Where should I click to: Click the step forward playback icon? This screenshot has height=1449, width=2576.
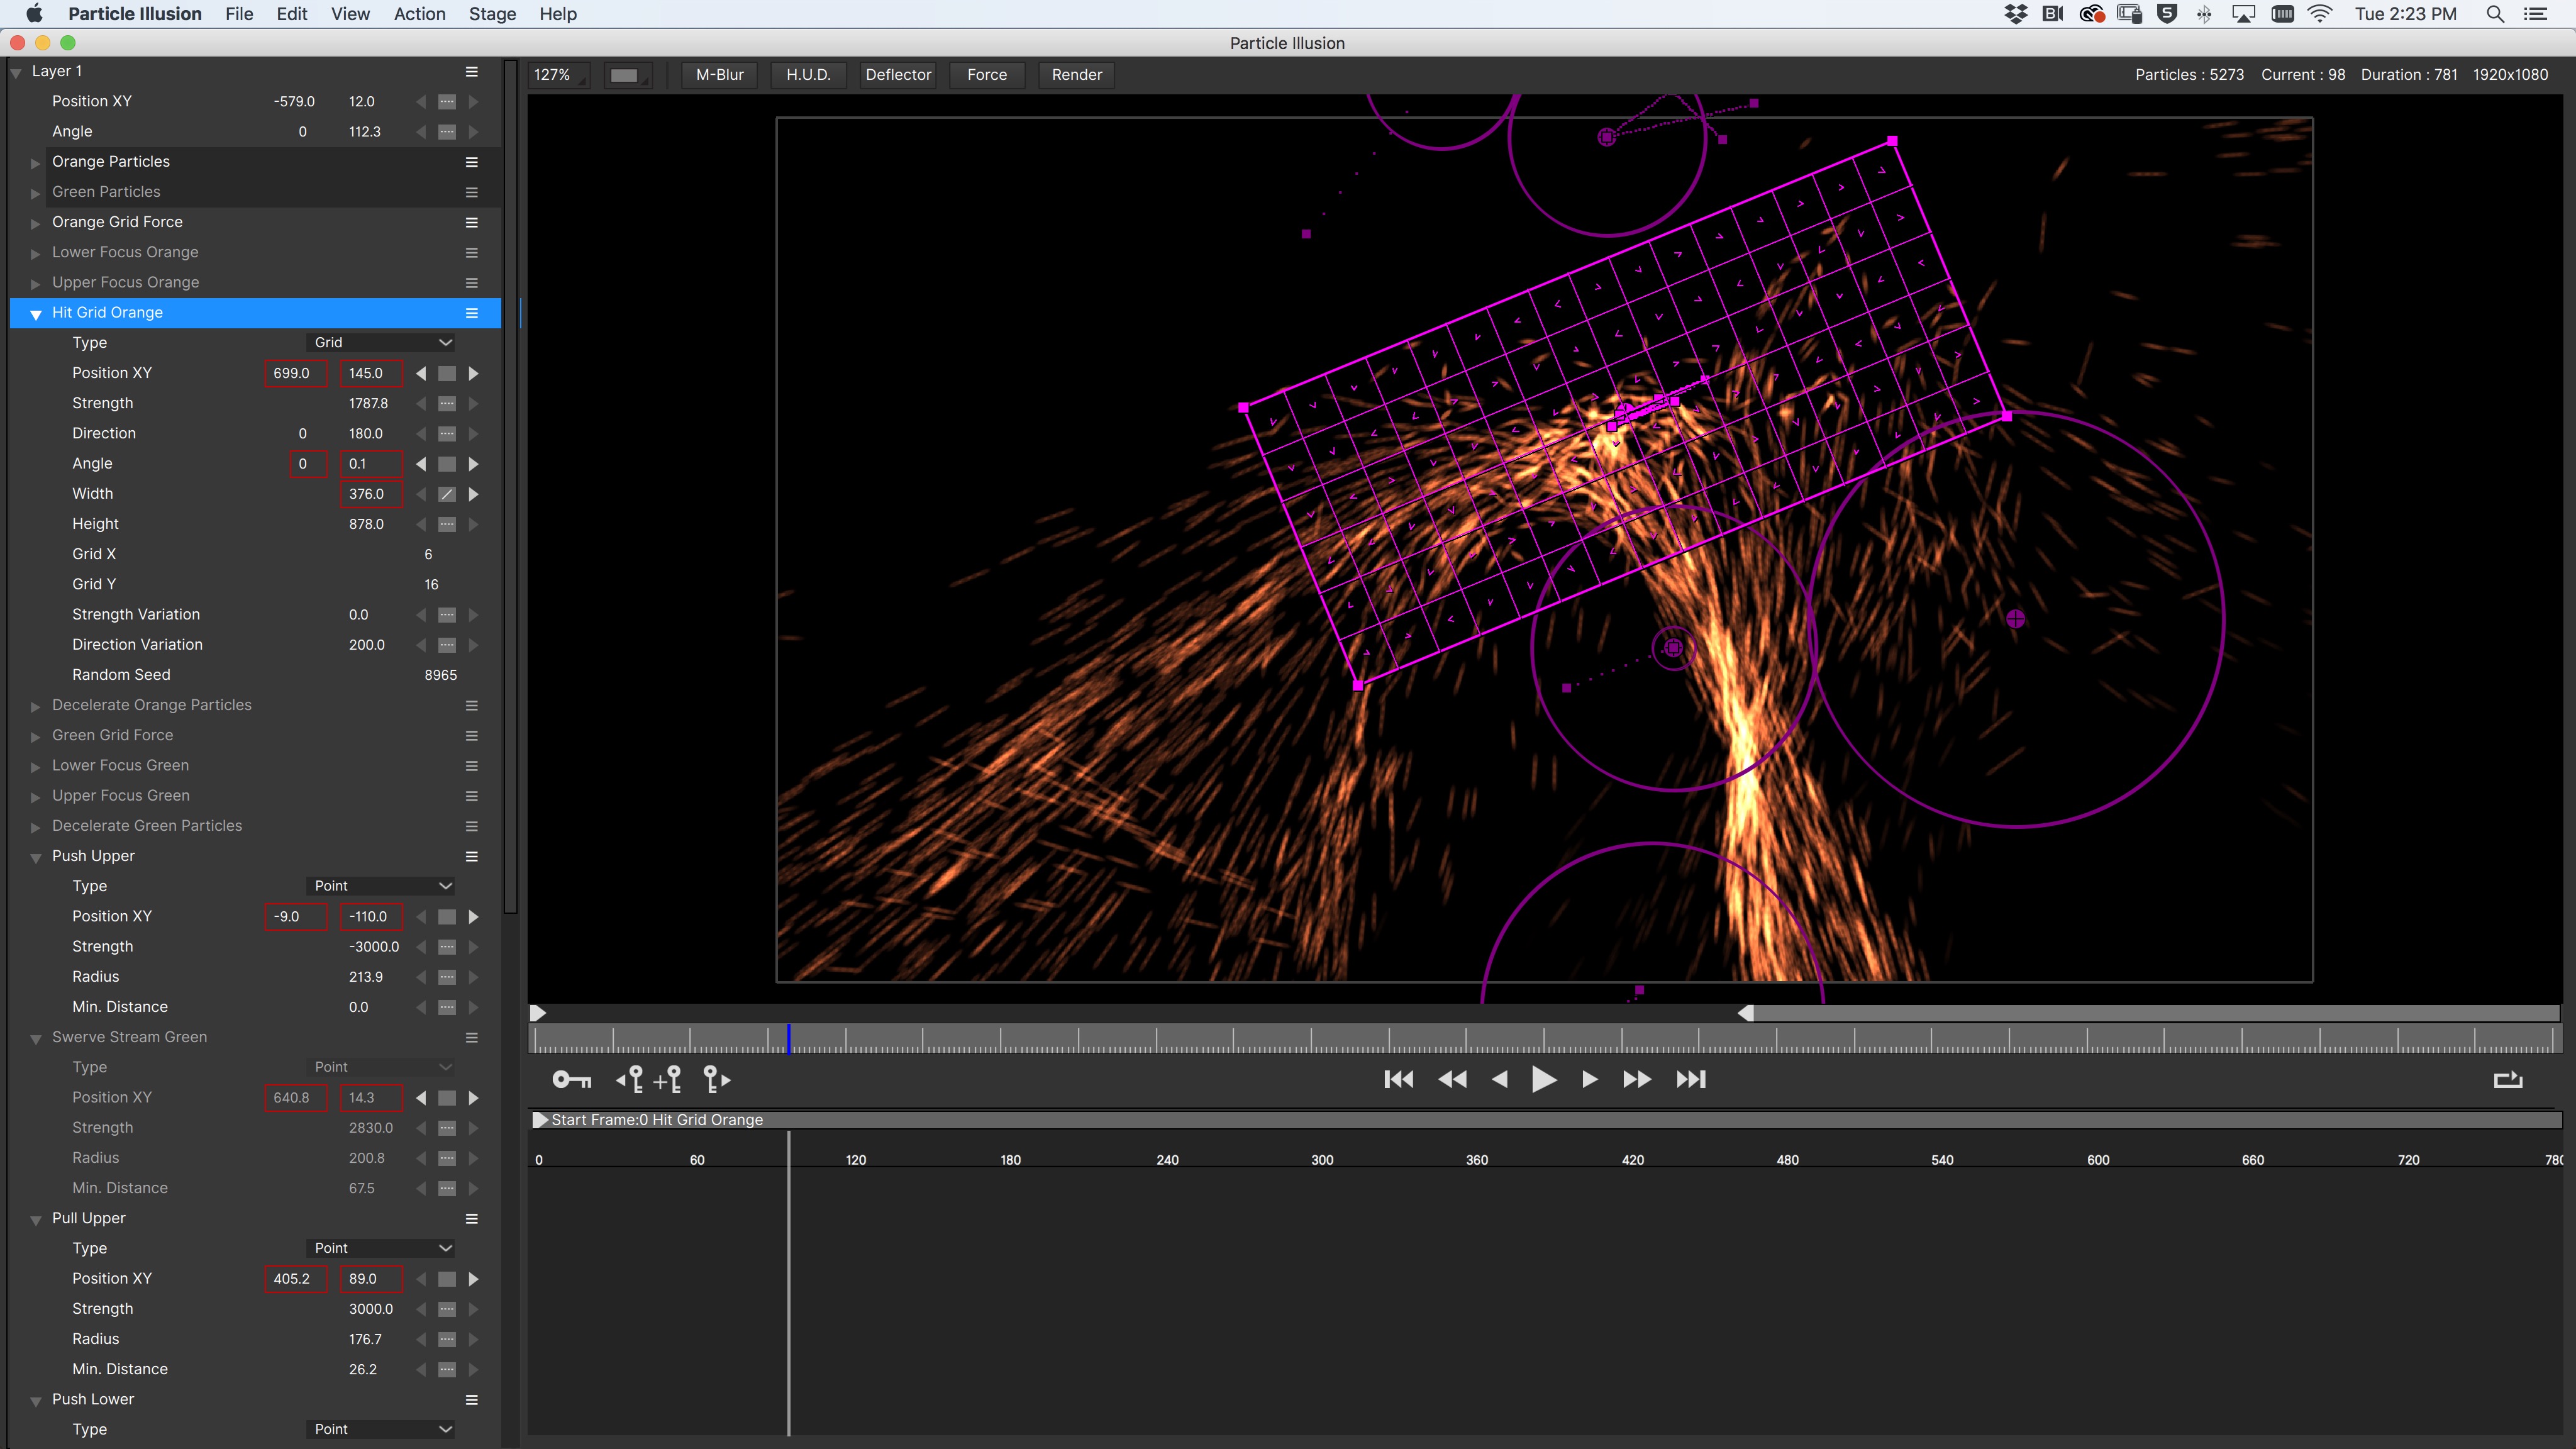(1589, 1079)
